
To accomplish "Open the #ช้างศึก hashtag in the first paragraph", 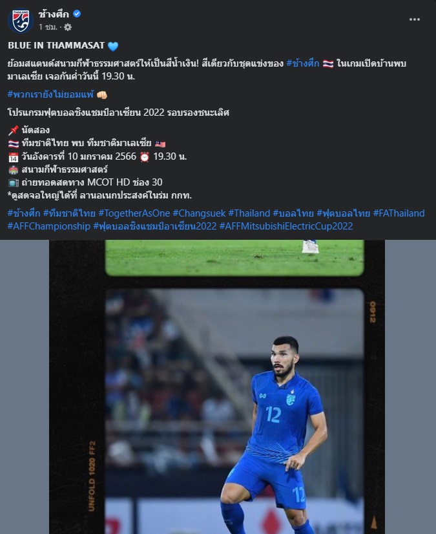I will pos(303,63).
